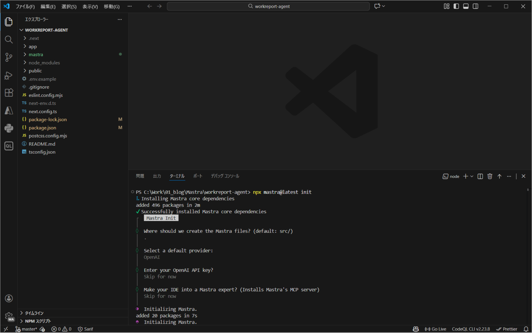
Task: Expand the mastra folder
Action: (36, 54)
